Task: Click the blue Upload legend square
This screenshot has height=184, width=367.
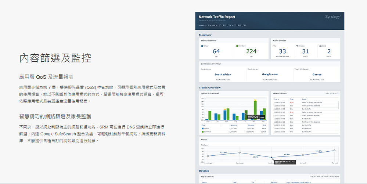Action: [202, 128]
